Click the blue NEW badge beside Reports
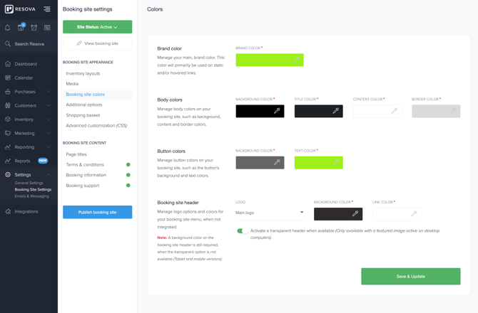478x313 pixels. pyautogui.click(x=43, y=161)
